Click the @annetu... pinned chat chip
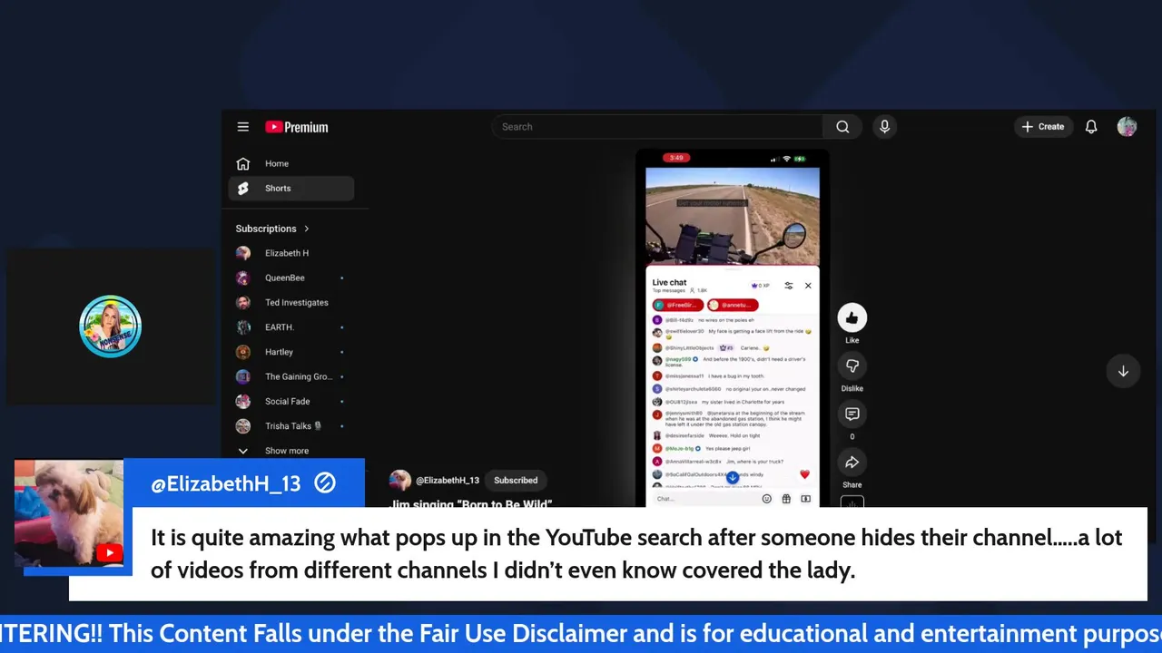 pos(733,306)
